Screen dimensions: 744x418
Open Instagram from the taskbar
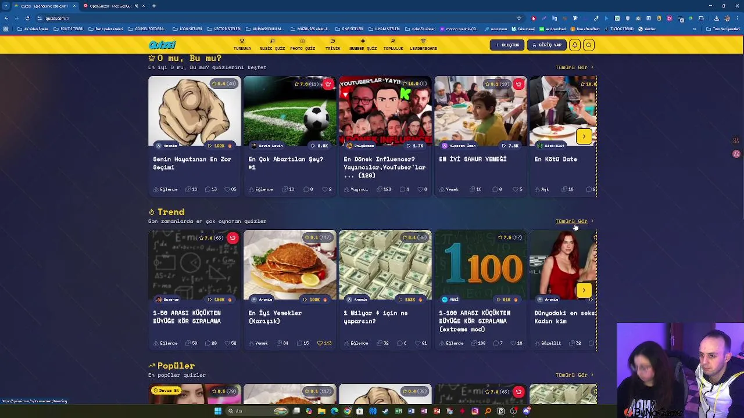[x=475, y=411]
